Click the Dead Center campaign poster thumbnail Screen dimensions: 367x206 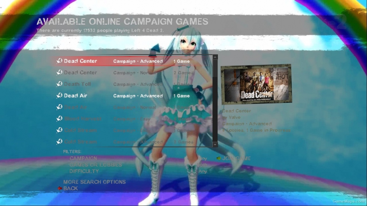[x=256, y=84]
